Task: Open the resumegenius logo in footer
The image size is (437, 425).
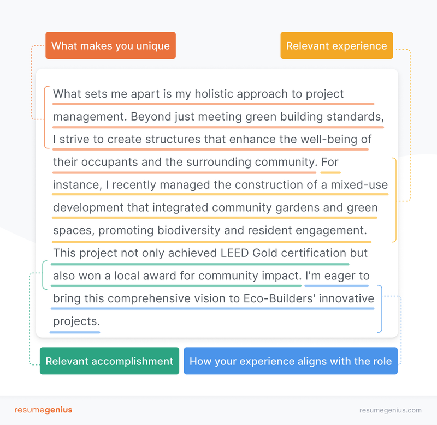Action: click(43, 410)
